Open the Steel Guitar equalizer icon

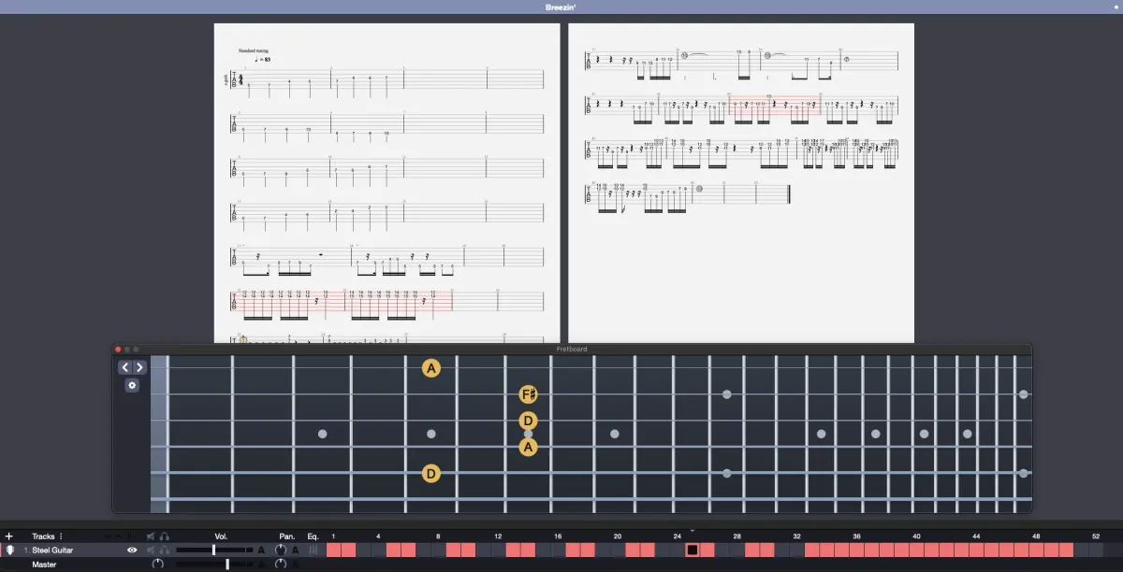pos(314,551)
